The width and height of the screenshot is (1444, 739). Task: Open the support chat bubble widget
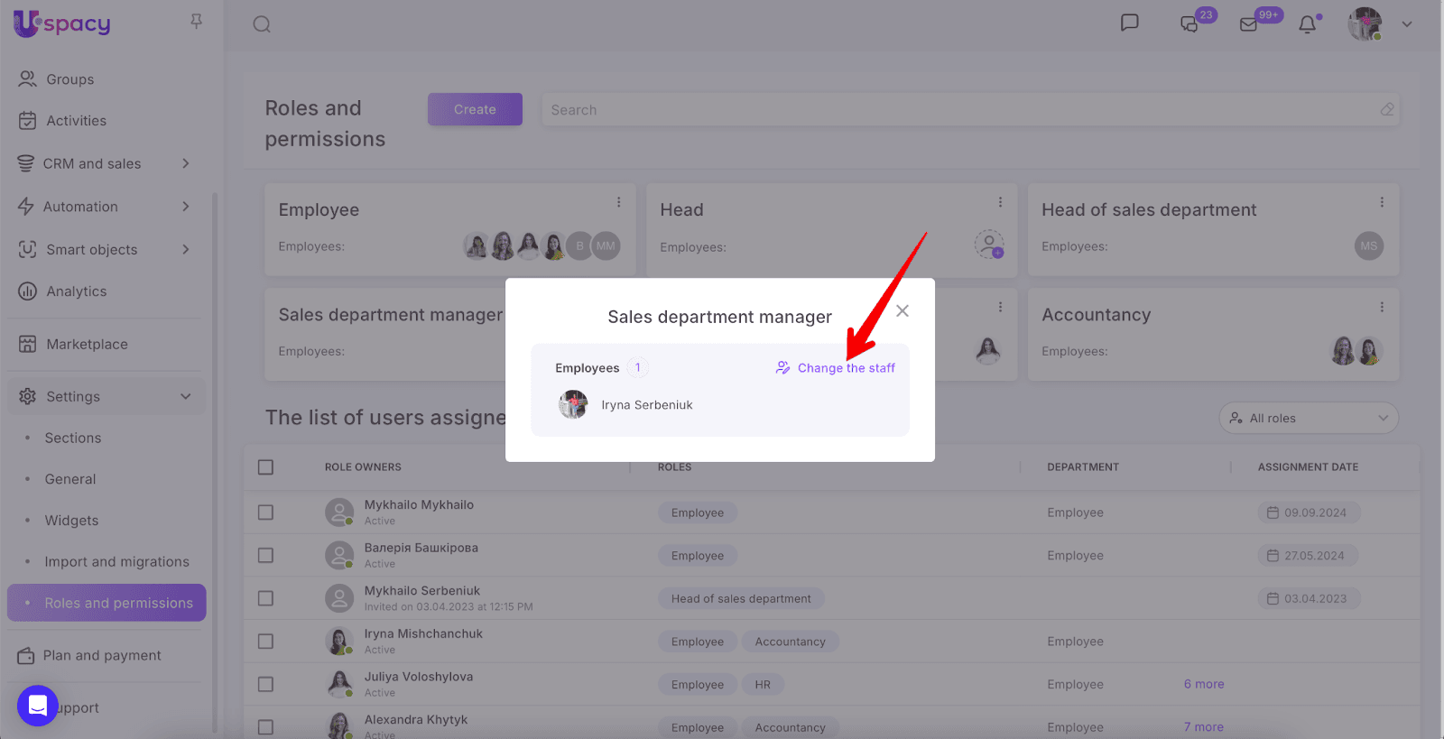(38, 706)
